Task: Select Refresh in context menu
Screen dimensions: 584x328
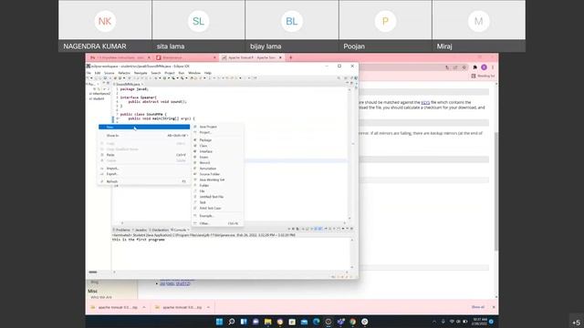Action: coord(144,181)
